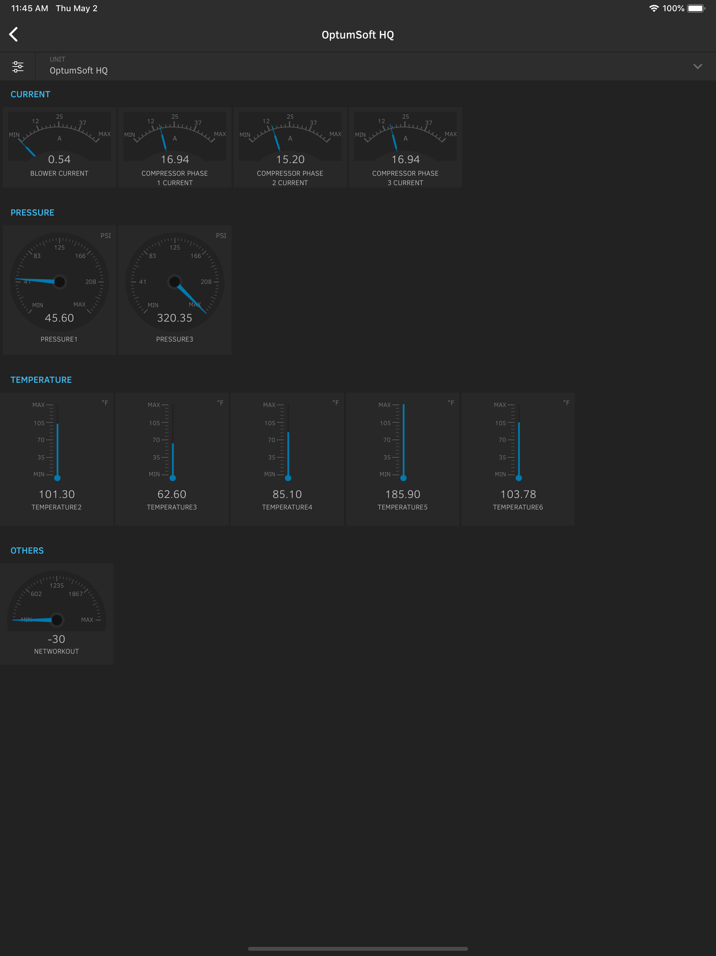Click the TEMPERATURE section heading
716x956 pixels.
click(x=41, y=380)
